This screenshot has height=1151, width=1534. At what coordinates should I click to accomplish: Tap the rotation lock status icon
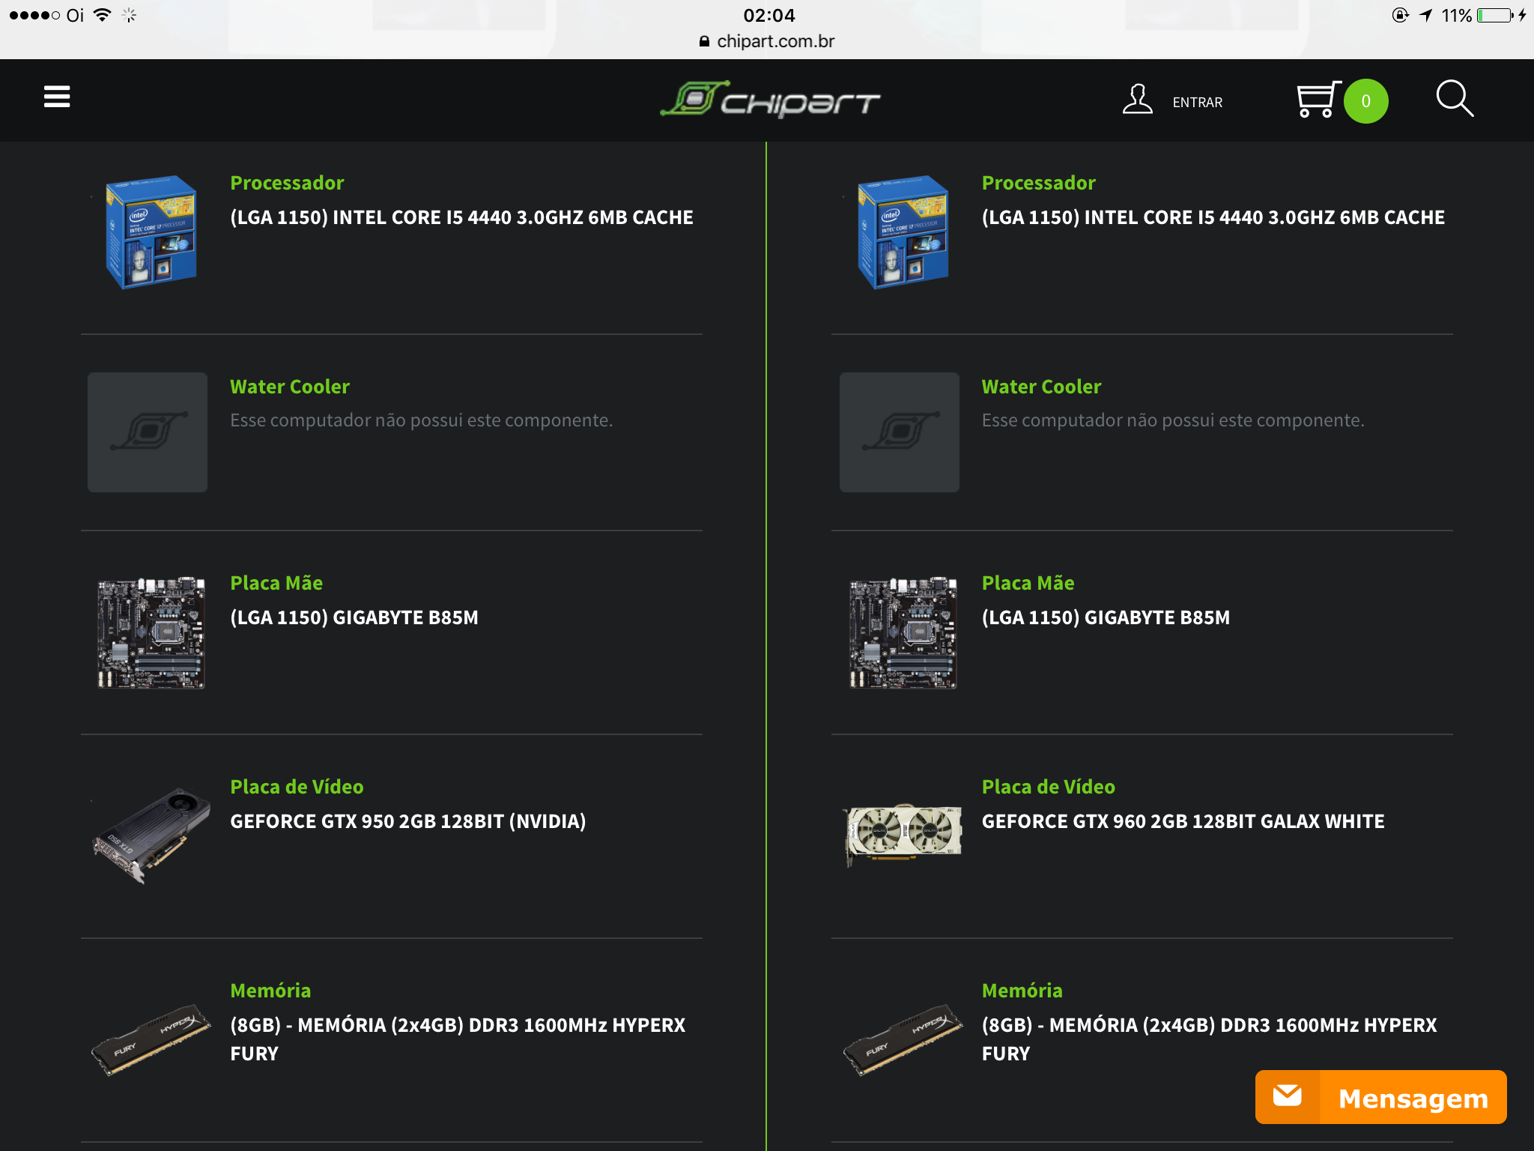pyautogui.click(x=1400, y=15)
